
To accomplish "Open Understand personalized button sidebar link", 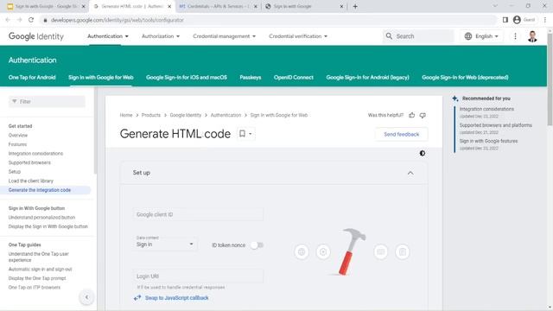I will pos(41,218).
